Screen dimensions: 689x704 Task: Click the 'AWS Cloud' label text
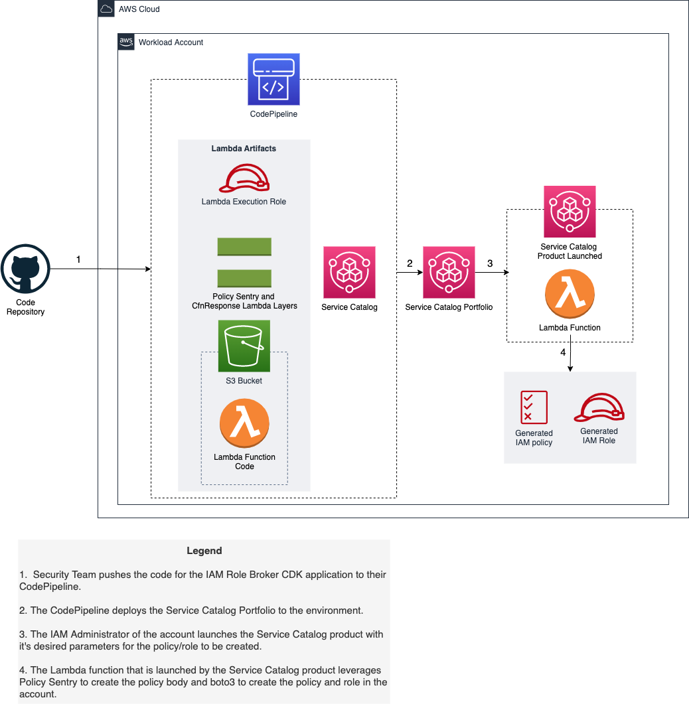pos(139,9)
